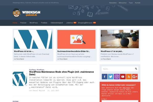This screenshot has width=153, height=102.
Task: Open the Podcast menu item
Action: point(23,23)
